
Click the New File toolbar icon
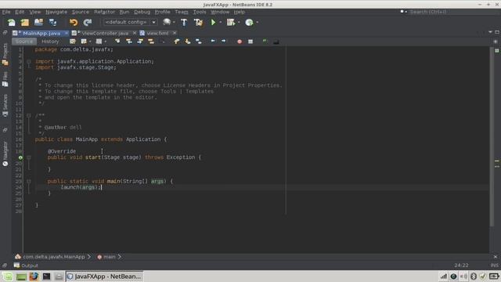(x=12, y=23)
